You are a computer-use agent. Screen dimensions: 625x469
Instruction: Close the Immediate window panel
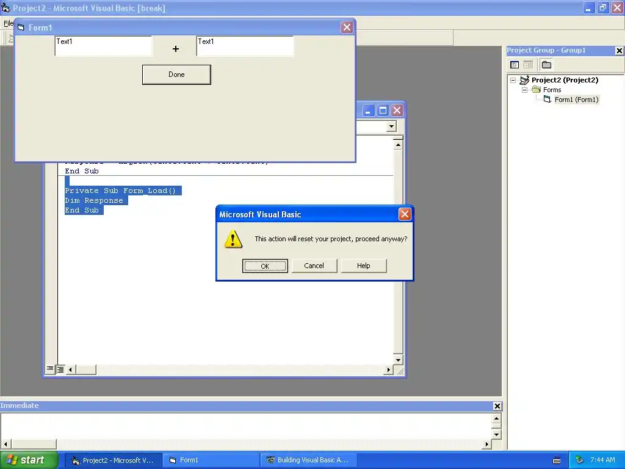[497, 406]
